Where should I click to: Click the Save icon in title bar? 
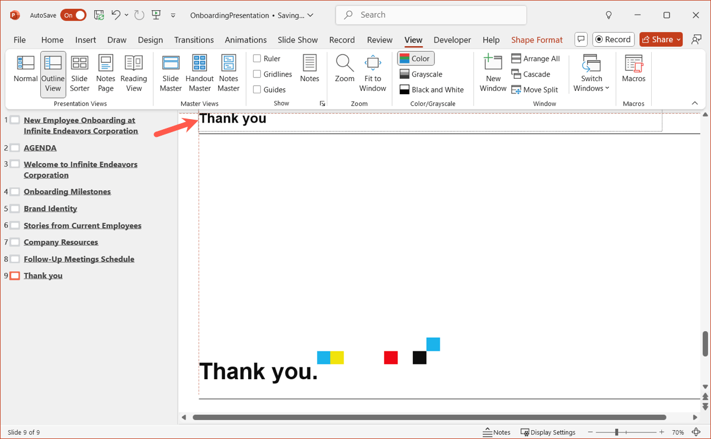point(100,15)
